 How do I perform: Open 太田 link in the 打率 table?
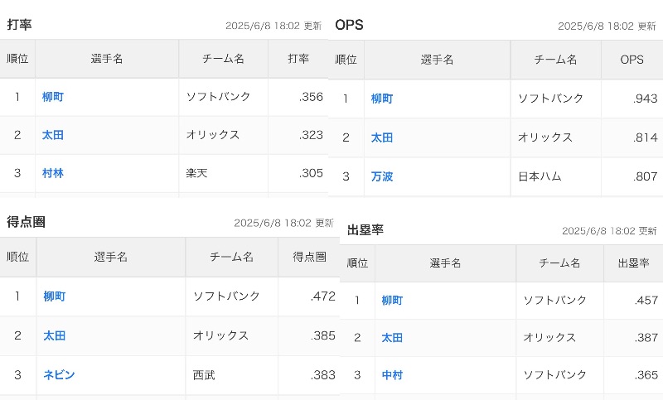point(53,135)
